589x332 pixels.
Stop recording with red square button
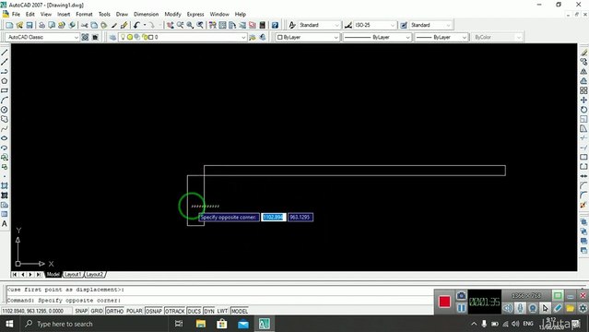pos(445,302)
